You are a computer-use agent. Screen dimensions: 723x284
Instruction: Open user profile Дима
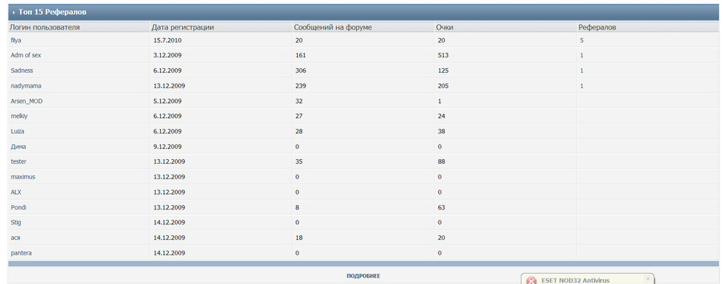click(x=19, y=147)
